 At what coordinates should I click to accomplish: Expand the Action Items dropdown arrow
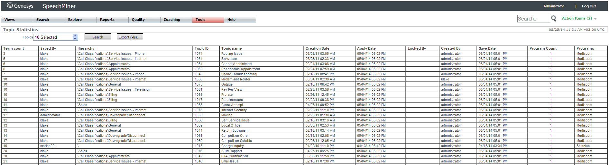pyautogui.click(x=595, y=19)
